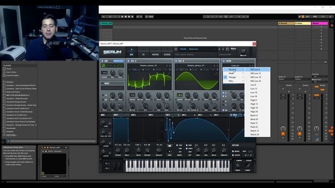
Task: Choose High 12 from filter list
Action: coord(257,104)
